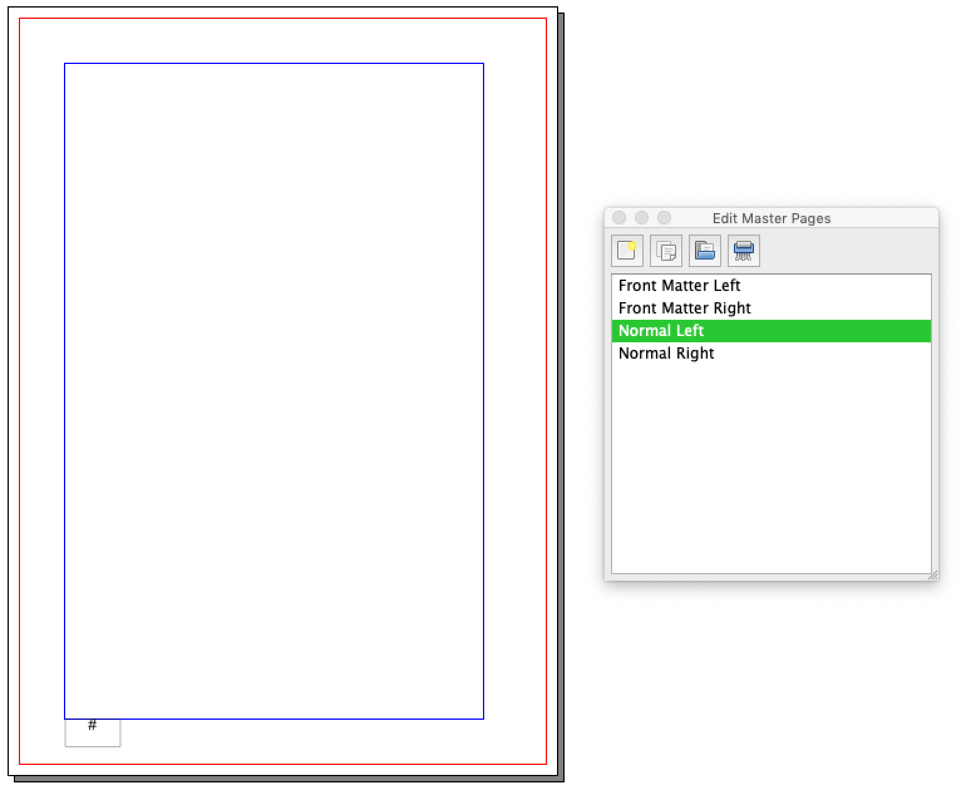Click the hash symbol in the small frame

pyautogui.click(x=92, y=725)
